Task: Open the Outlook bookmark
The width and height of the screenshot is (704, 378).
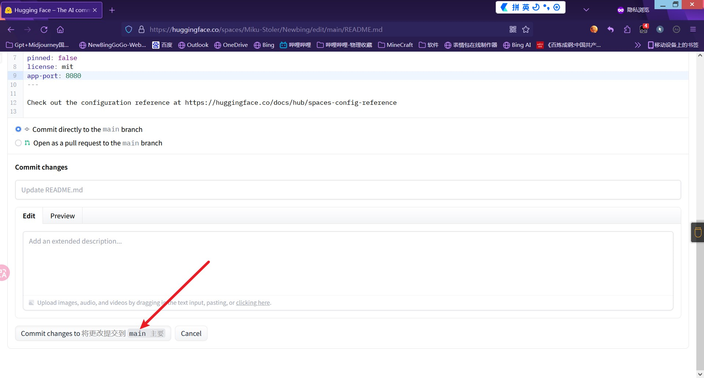Action: (x=193, y=45)
